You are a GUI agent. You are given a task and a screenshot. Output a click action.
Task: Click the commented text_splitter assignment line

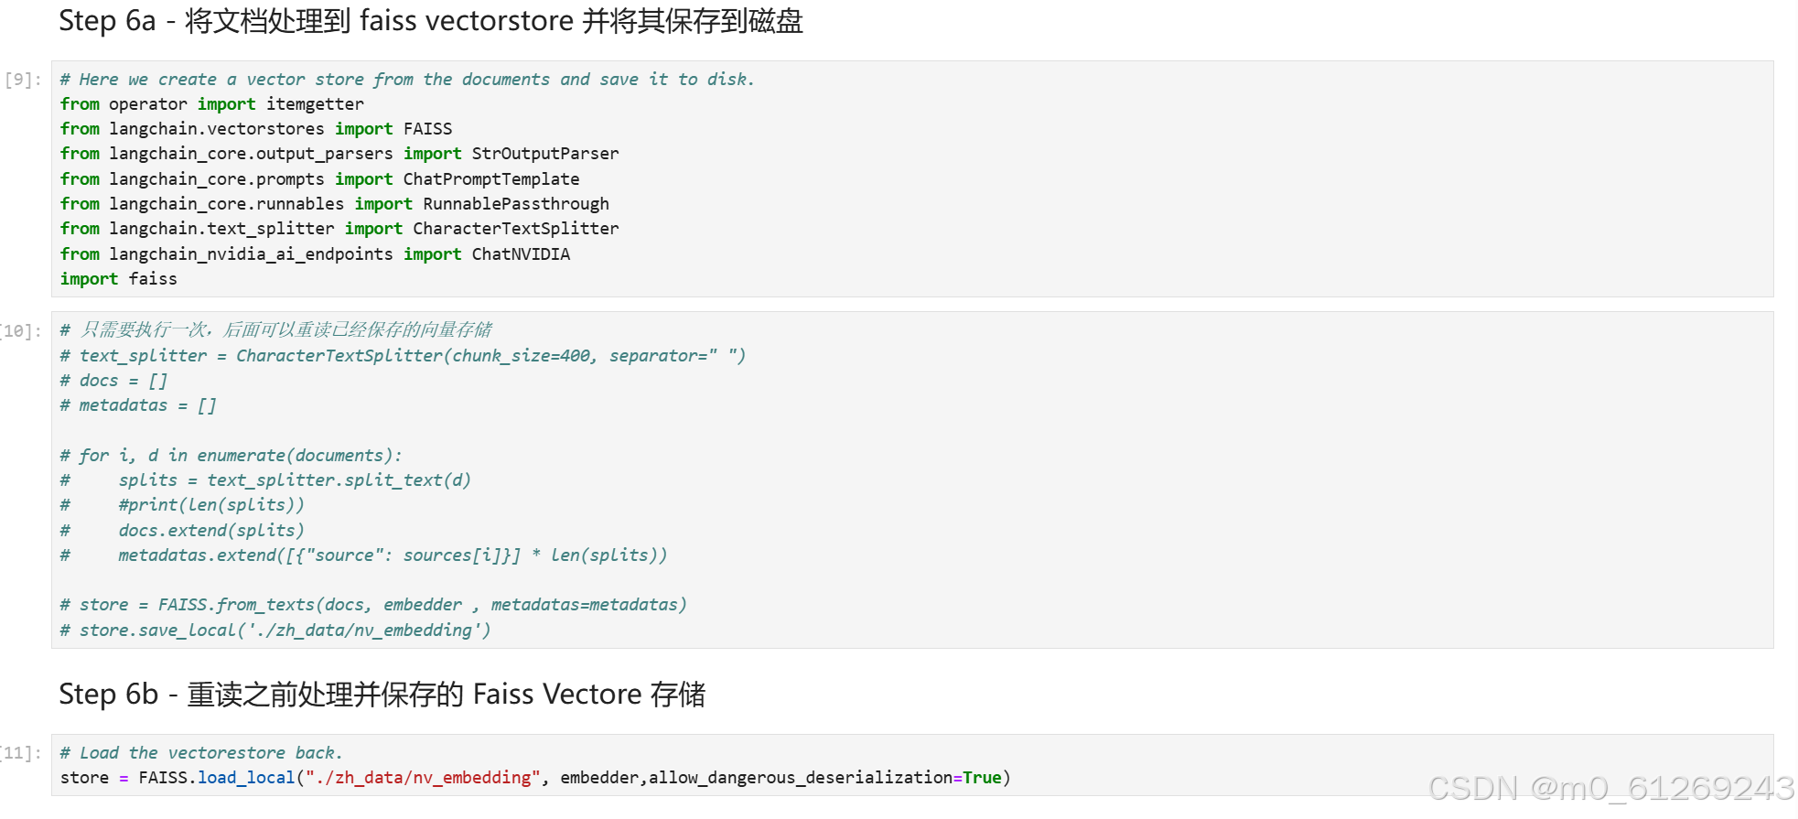(403, 356)
